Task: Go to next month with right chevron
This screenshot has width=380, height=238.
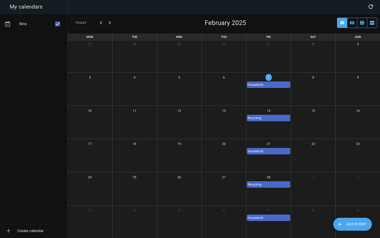Action: click(109, 23)
